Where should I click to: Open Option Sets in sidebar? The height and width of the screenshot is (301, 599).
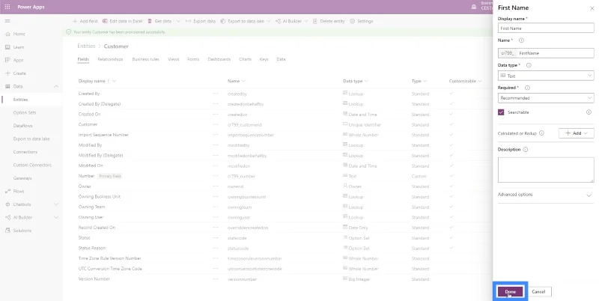(25, 112)
